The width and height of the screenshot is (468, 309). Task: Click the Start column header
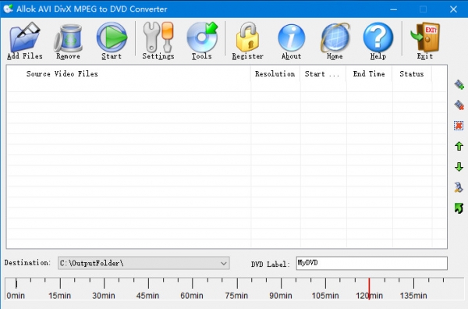323,74
